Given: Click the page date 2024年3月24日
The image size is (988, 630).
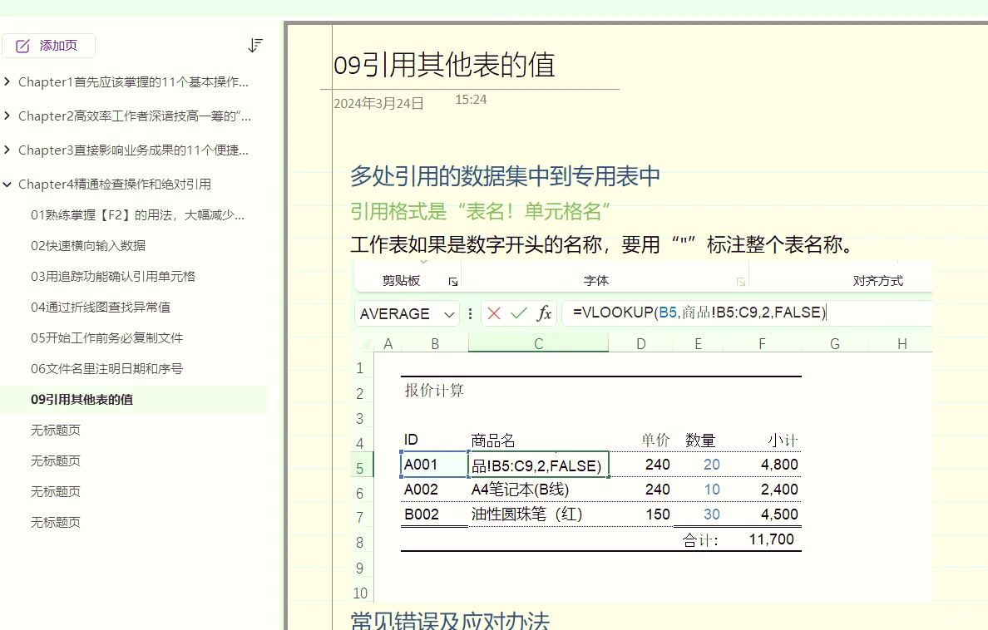Looking at the screenshot, I should pos(378,103).
